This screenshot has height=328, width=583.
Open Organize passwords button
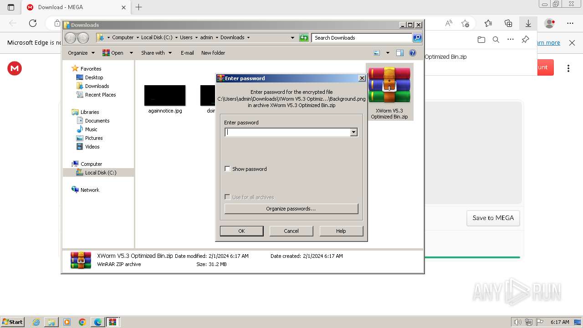[291, 209]
